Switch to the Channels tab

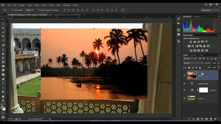tap(193, 55)
